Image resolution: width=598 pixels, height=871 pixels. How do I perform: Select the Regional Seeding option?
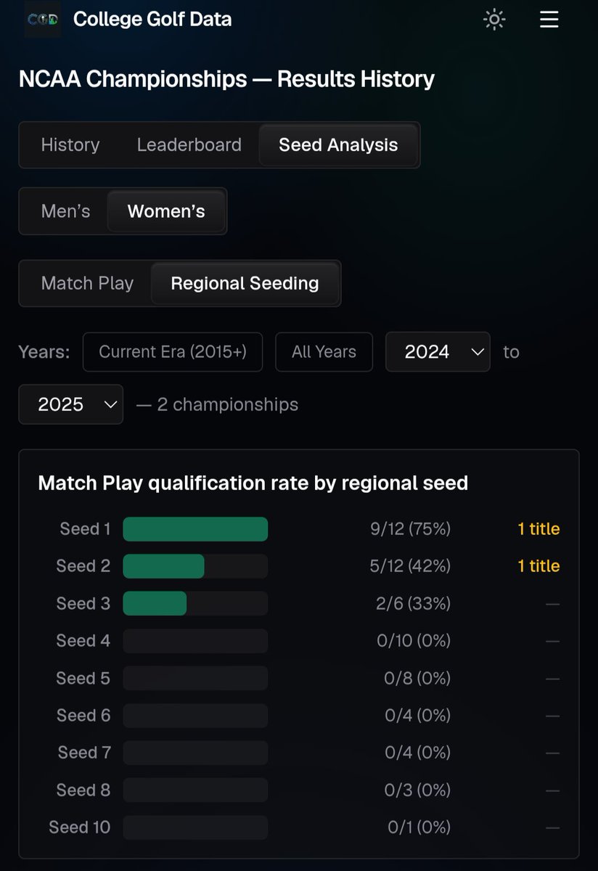click(245, 283)
